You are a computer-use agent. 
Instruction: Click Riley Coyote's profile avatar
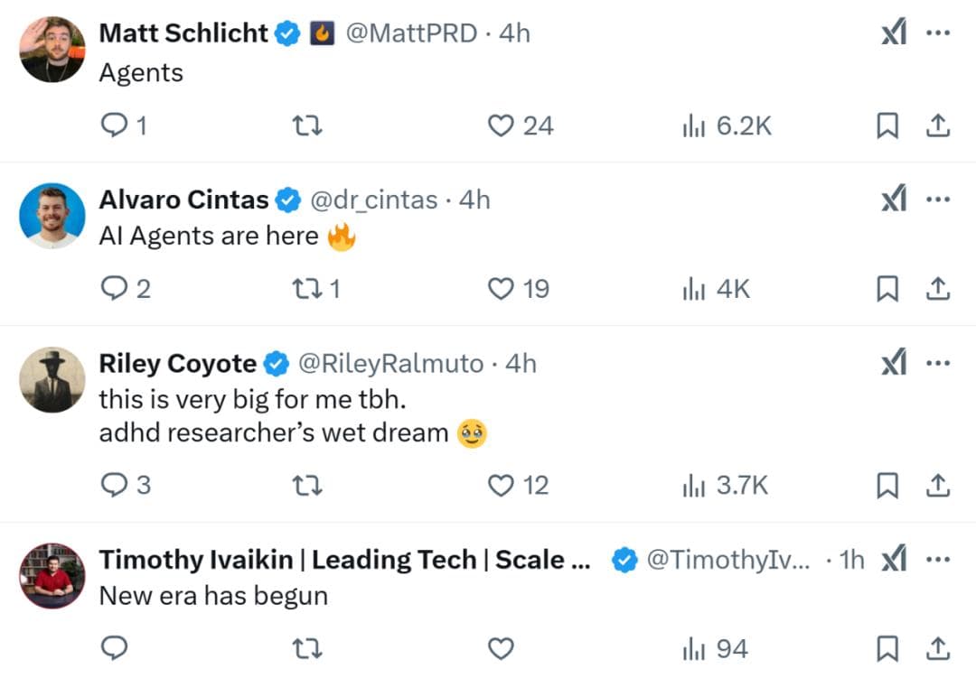pos(52,380)
